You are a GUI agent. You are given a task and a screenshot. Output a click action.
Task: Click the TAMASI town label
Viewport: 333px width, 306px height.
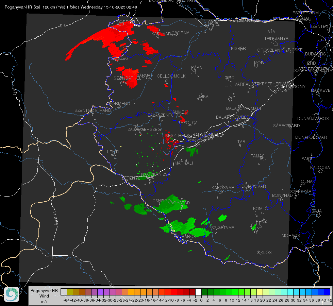click(258, 156)
